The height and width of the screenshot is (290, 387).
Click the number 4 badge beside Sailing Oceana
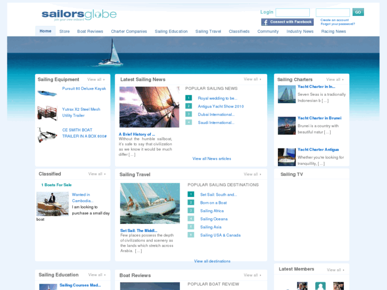[191, 219]
